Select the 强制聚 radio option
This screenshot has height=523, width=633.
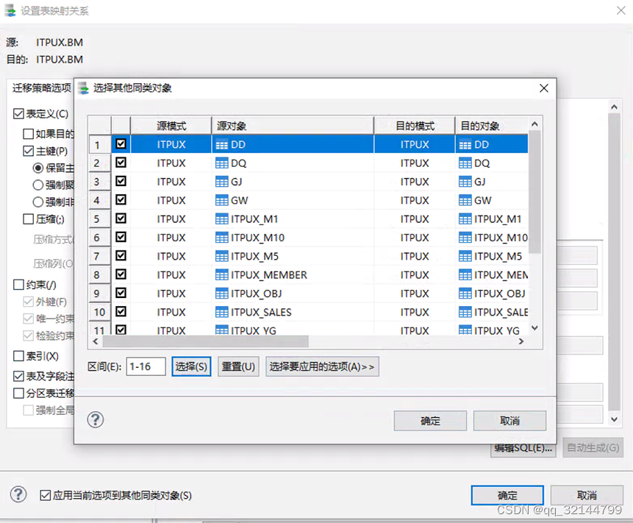click(38, 185)
